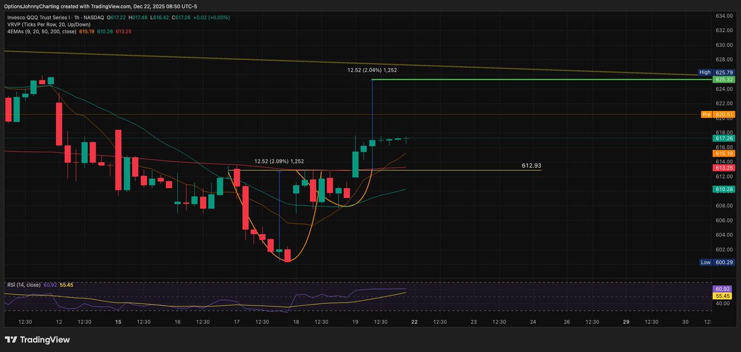
Task: Click the 604.00 price scale value
Action: coord(725,235)
